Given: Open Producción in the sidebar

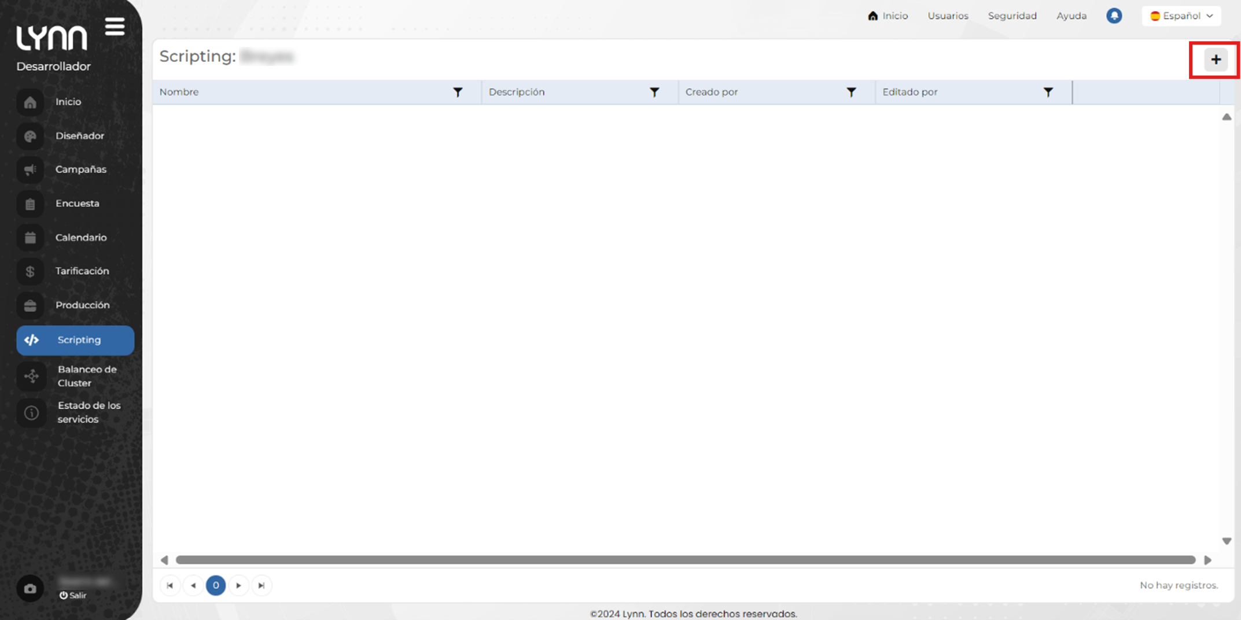Looking at the screenshot, I should click(82, 305).
